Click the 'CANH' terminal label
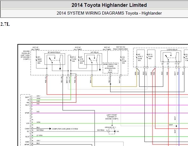 [x=27, y=129]
